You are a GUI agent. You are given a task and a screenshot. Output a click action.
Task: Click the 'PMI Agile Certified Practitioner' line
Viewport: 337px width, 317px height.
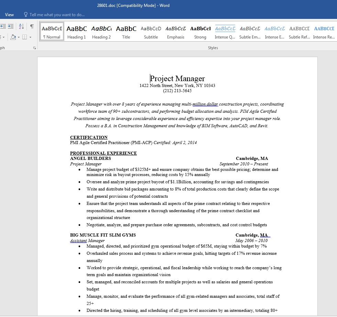point(133,142)
